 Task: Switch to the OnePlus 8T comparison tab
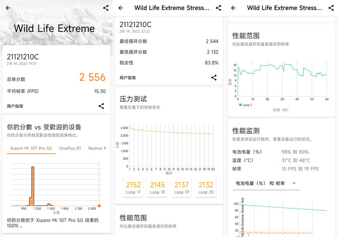70,148
